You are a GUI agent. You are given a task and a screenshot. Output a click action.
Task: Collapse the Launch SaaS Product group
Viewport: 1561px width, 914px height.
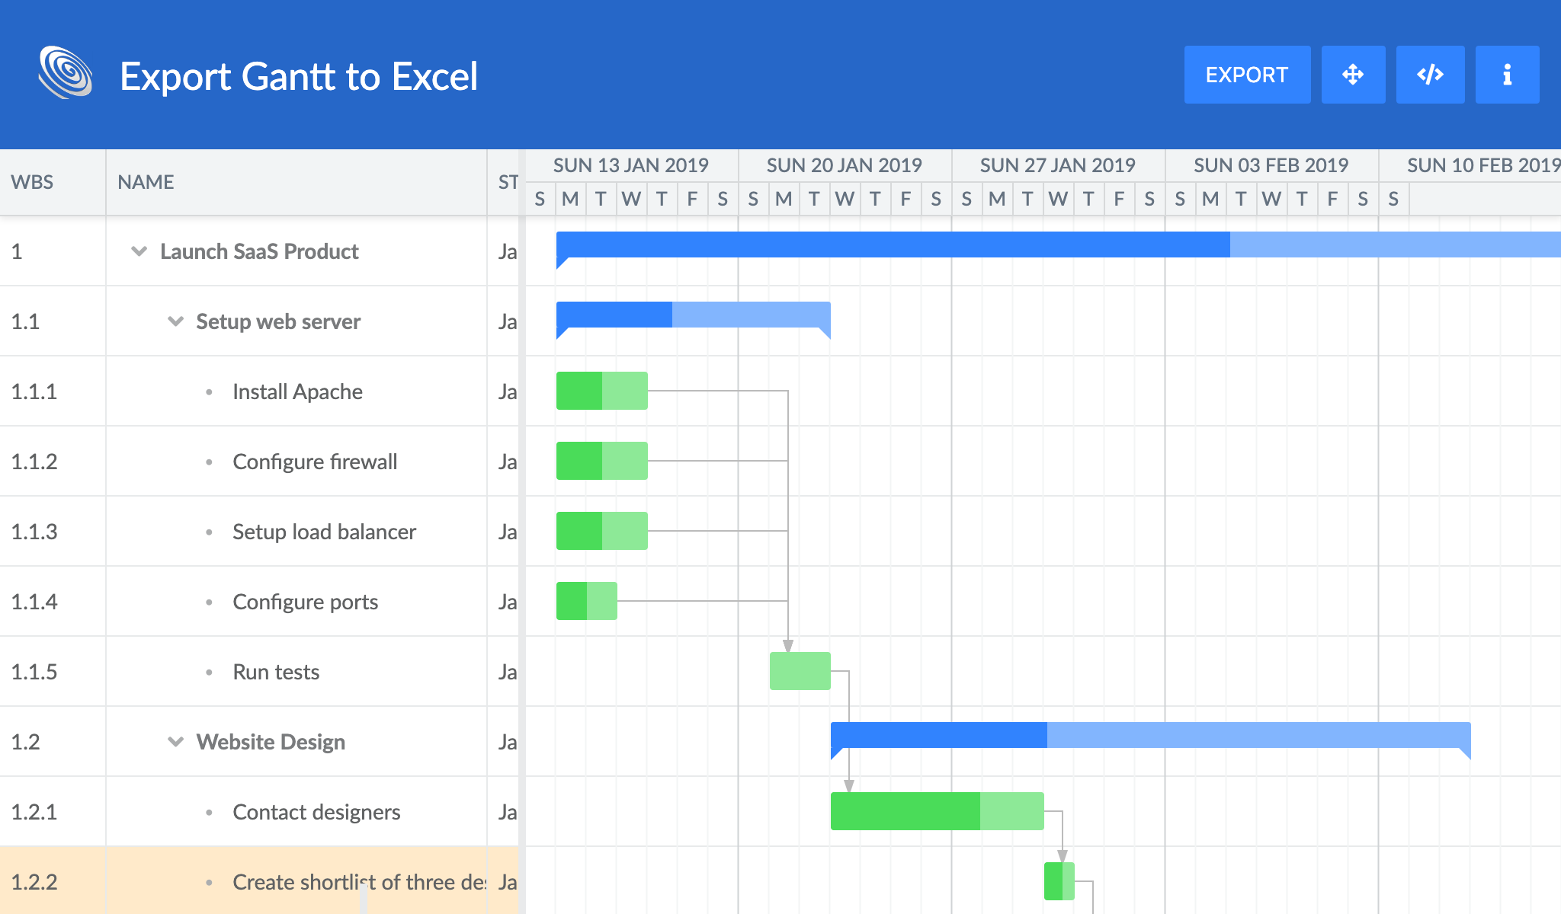pos(139,251)
